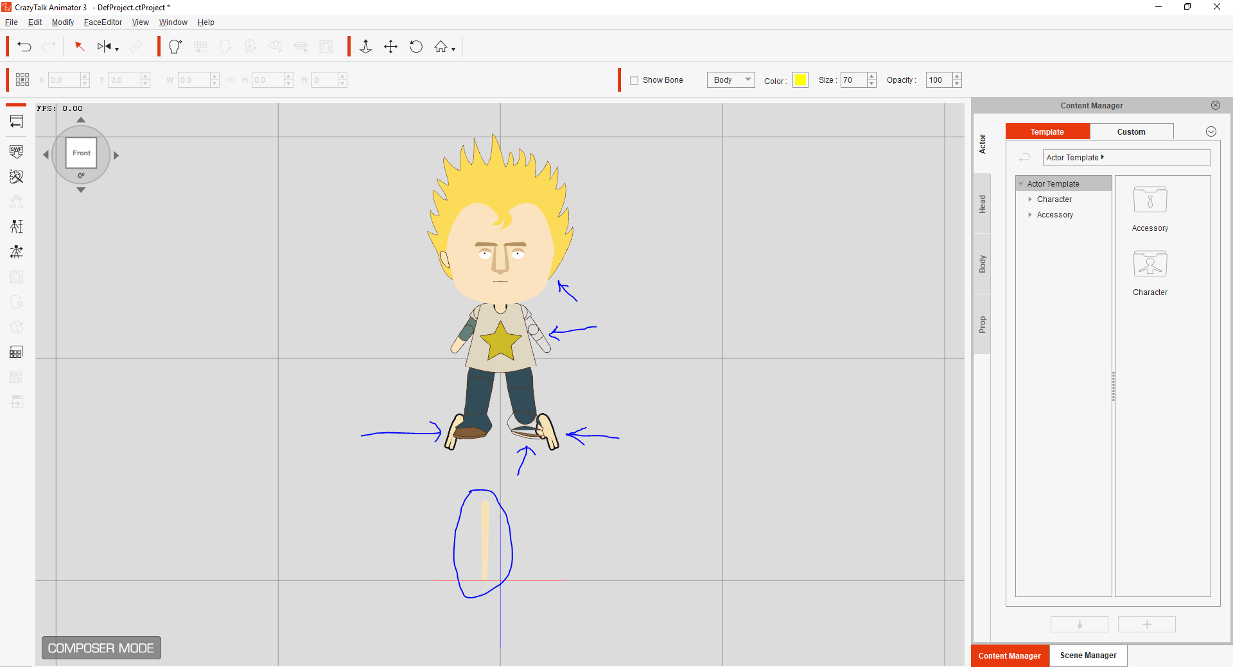The image size is (1233, 667).
Task: Open the Edit menu
Action: pos(35,22)
